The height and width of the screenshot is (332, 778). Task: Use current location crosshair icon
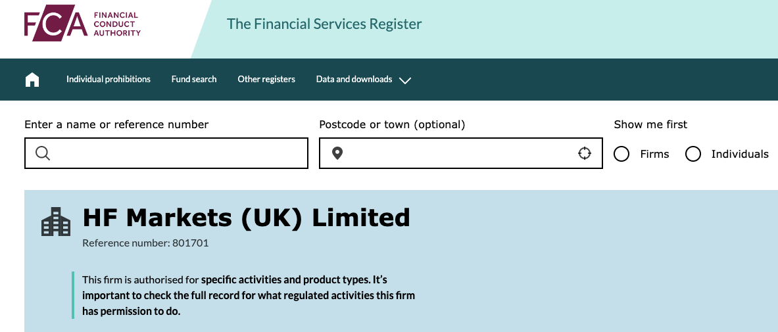point(585,153)
